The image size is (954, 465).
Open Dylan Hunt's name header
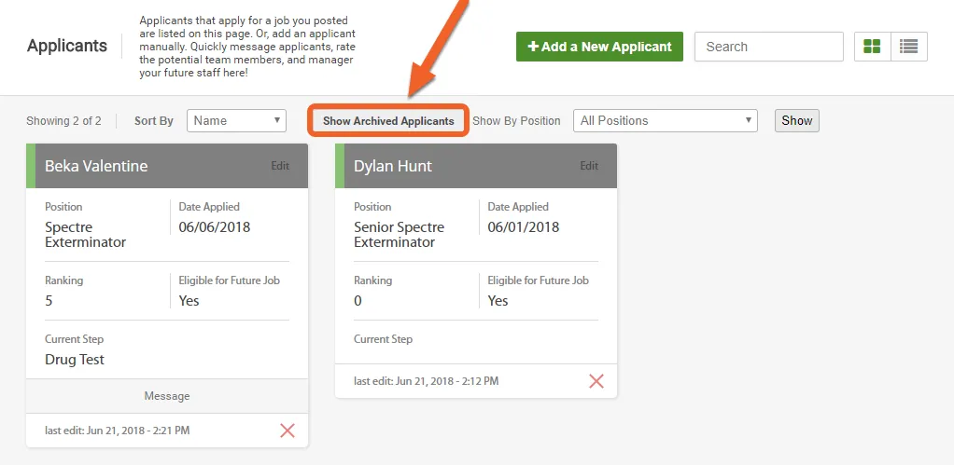click(393, 166)
